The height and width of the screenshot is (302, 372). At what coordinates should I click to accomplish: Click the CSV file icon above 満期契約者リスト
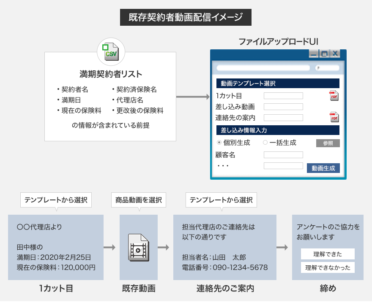[111, 51]
